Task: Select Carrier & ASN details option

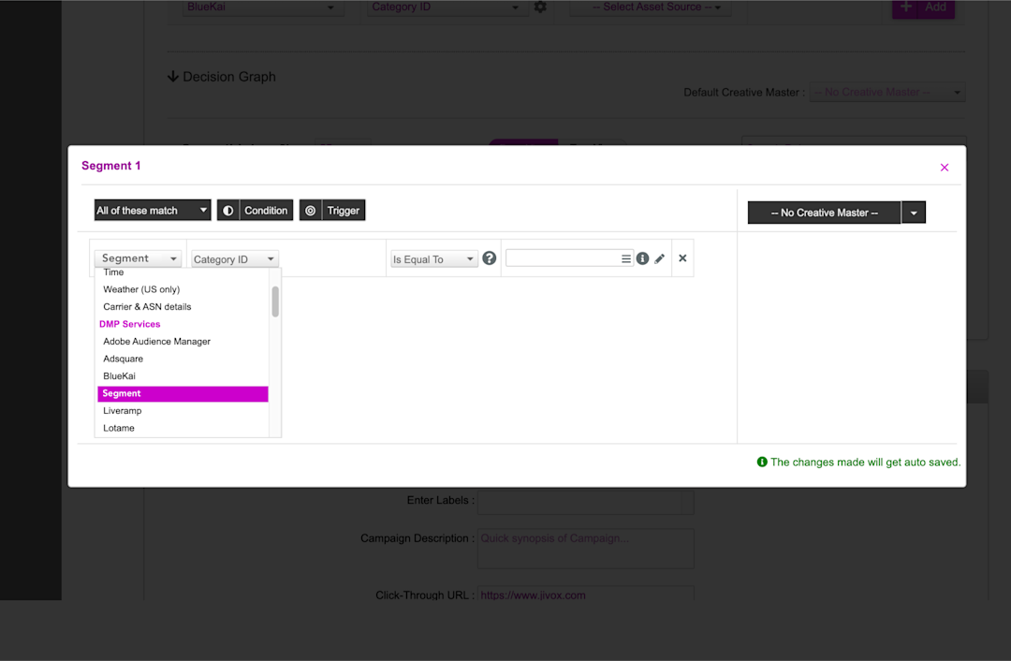Action: (147, 307)
